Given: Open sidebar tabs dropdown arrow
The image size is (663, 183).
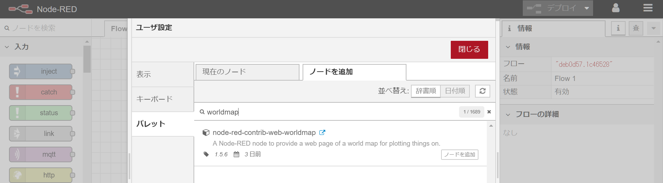Looking at the screenshot, I should coord(654,28).
